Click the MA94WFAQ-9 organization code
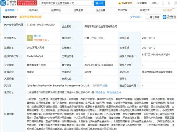Screen dimensions: 177x132 click(x=35, y=56)
